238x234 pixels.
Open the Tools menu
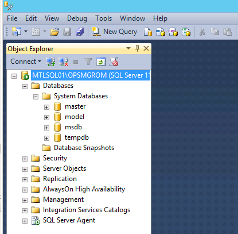103,18
